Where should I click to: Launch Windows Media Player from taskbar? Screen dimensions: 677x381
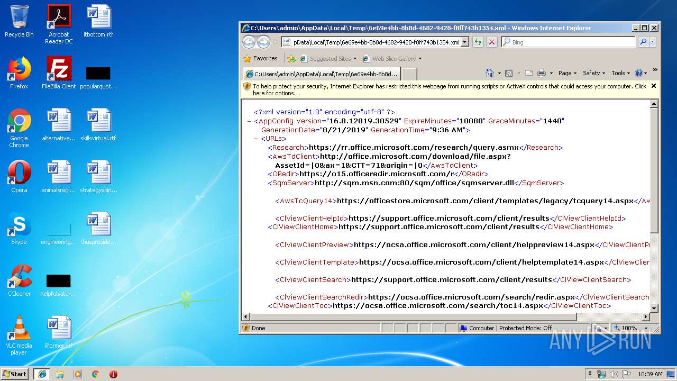78,374
